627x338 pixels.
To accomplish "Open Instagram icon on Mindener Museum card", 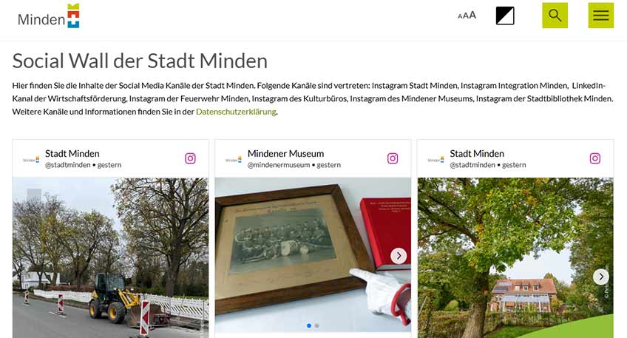I will click(393, 158).
